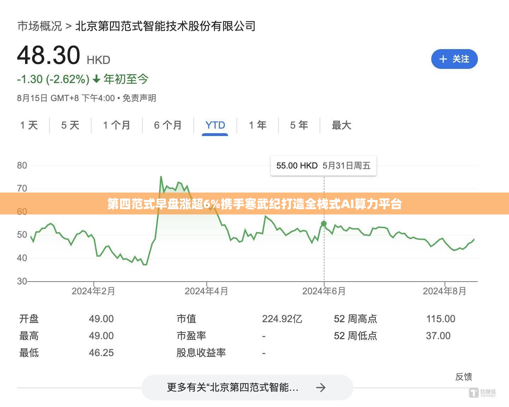Click the 55.00 HKD chart tooltip
The height and width of the screenshot is (407, 509).
click(x=323, y=166)
